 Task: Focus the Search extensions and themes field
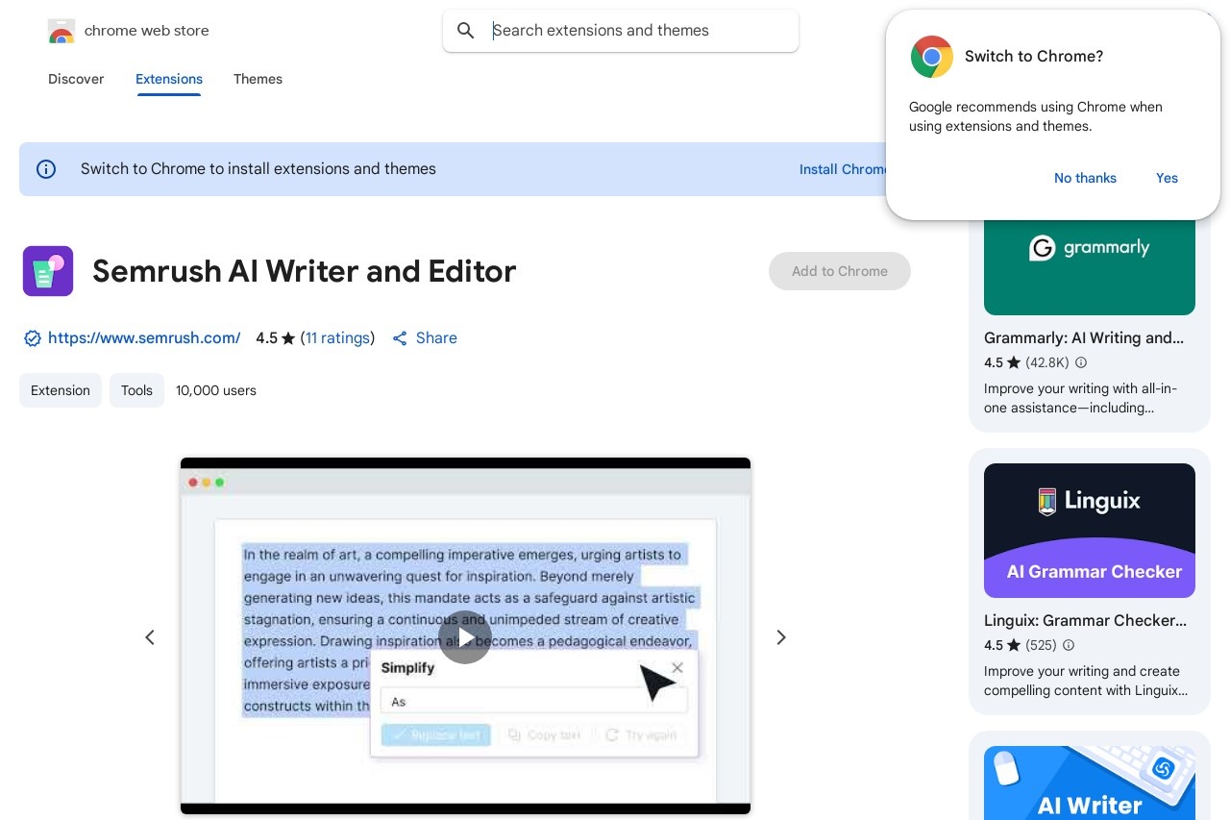pos(621,31)
